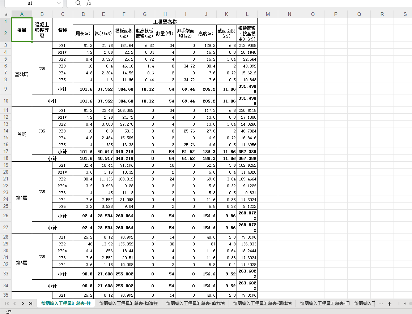The image size is (412, 314).
Task: Select column L header
Action: [247, 14]
